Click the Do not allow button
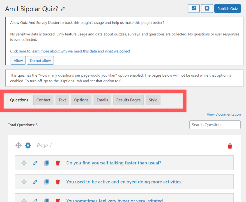 [x=40, y=60]
